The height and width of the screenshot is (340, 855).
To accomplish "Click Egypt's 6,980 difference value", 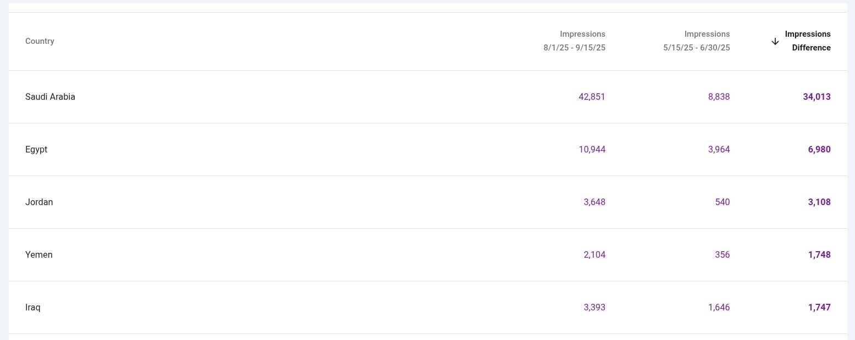I will (x=819, y=150).
